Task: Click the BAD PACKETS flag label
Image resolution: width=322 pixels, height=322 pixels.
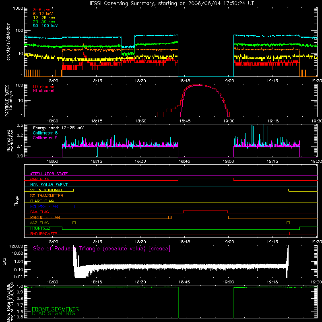Action: (x=44, y=233)
